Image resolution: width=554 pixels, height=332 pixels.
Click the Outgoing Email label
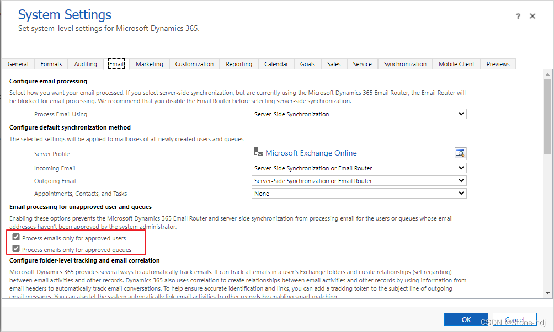click(55, 181)
